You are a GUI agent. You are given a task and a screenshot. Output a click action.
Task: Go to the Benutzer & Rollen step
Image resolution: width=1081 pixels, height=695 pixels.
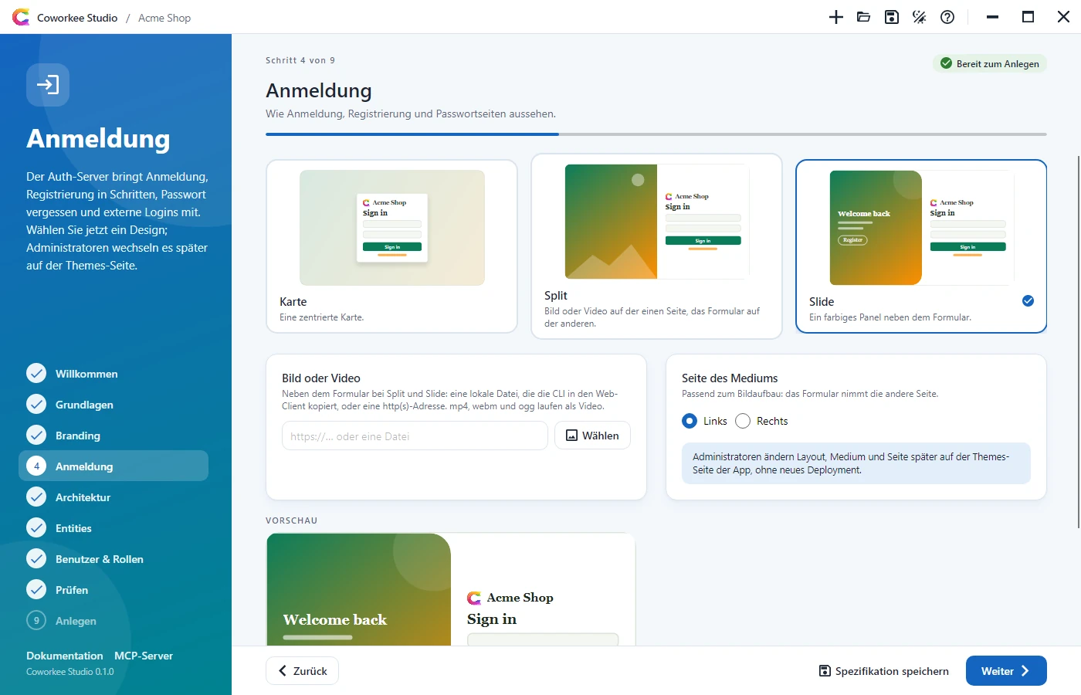click(114, 558)
